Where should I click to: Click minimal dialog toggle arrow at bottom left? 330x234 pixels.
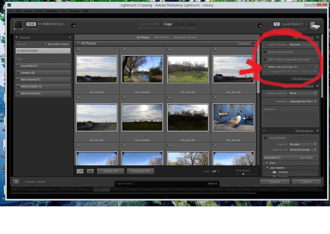click(16, 181)
